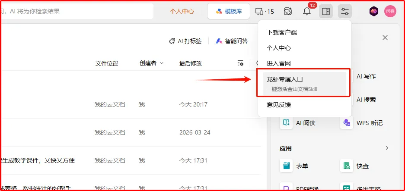405x191 pixels.
Task: Click the WPS 听记 icon
Action: [347, 123]
